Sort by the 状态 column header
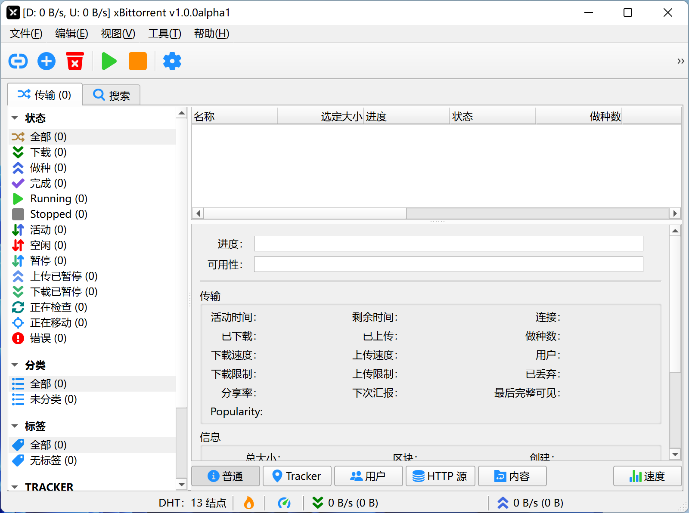Viewport: 689px width, 513px height. tap(493, 116)
